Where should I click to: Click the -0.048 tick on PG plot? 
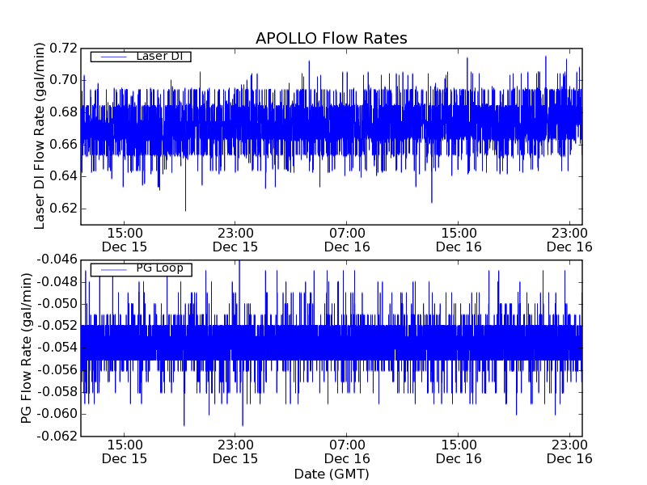[57, 282]
